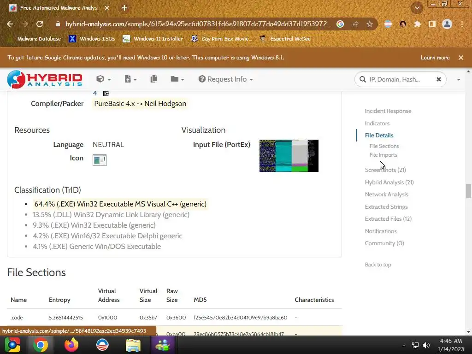This screenshot has width=472, height=354.
Task: Open the PortEx visualization image
Action: click(x=289, y=156)
